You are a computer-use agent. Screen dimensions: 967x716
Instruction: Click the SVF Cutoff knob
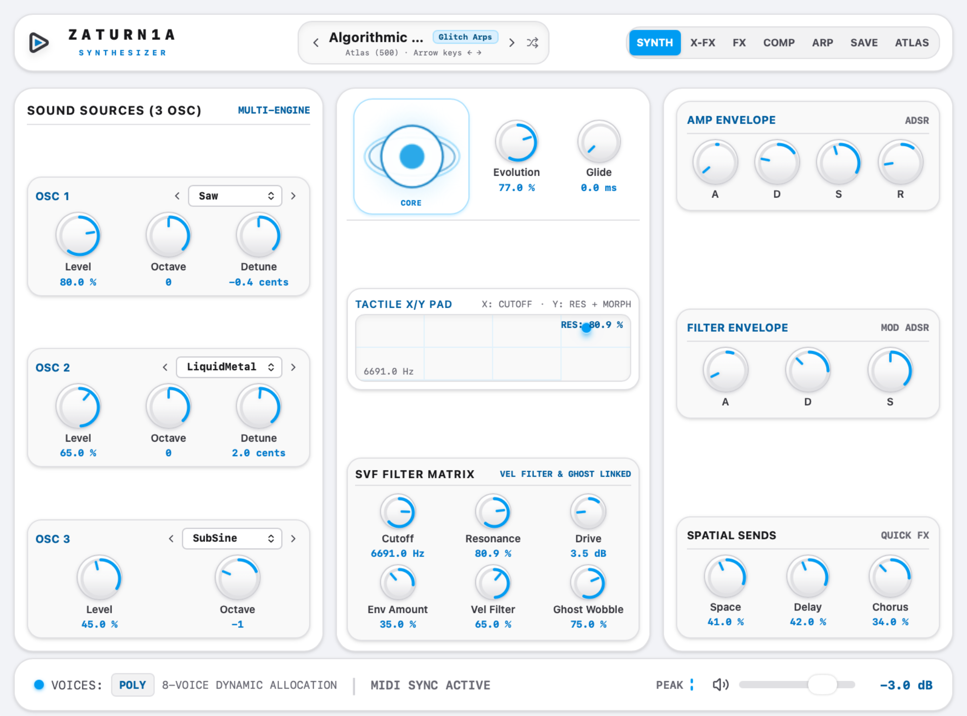(398, 511)
